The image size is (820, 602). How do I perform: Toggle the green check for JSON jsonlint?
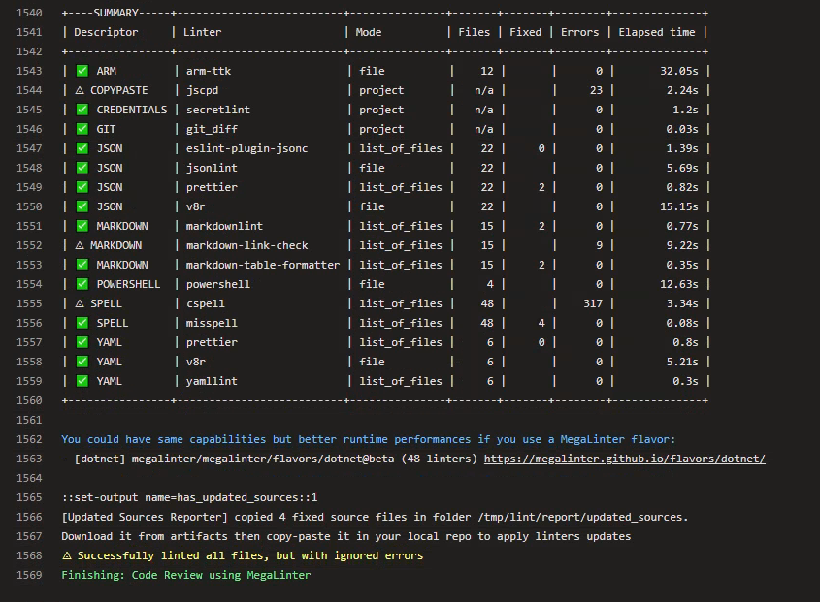click(x=82, y=167)
